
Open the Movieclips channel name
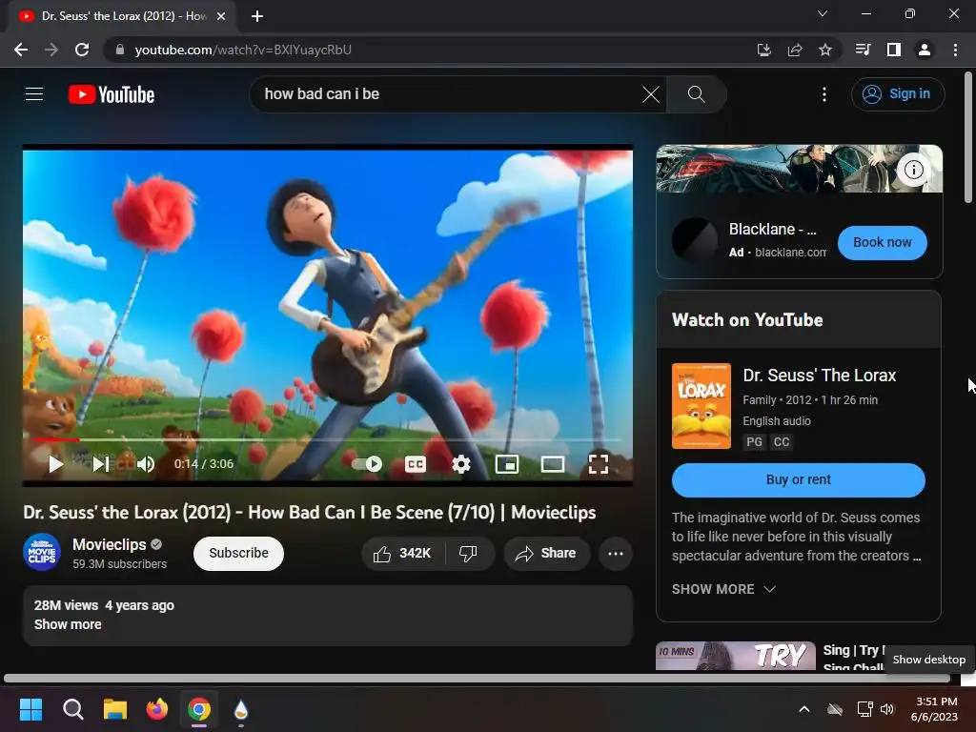[x=110, y=544]
